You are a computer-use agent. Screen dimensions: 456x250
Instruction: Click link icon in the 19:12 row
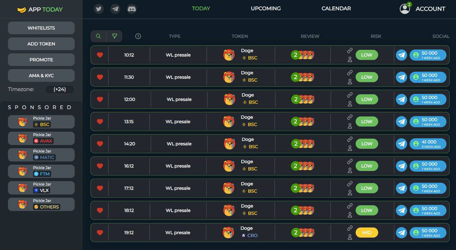click(350, 228)
